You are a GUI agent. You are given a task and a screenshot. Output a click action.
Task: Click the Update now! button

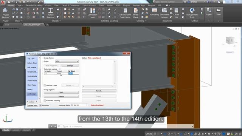(33, 105)
